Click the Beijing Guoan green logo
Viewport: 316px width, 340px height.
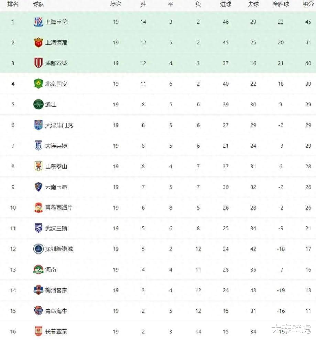click(x=38, y=84)
